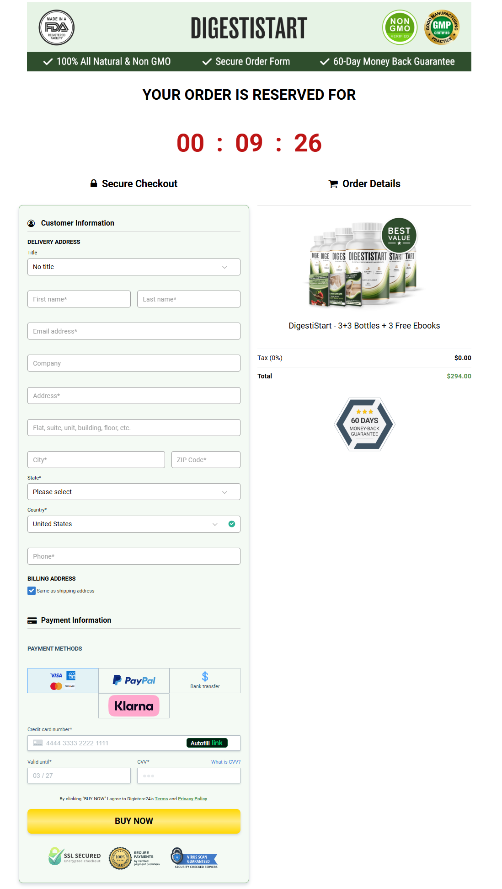502x889 pixels.
Task: Click the 'DigestiStart - 3+3 Bottles + 3 Free Ebooks' text
Action: (364, 326)
